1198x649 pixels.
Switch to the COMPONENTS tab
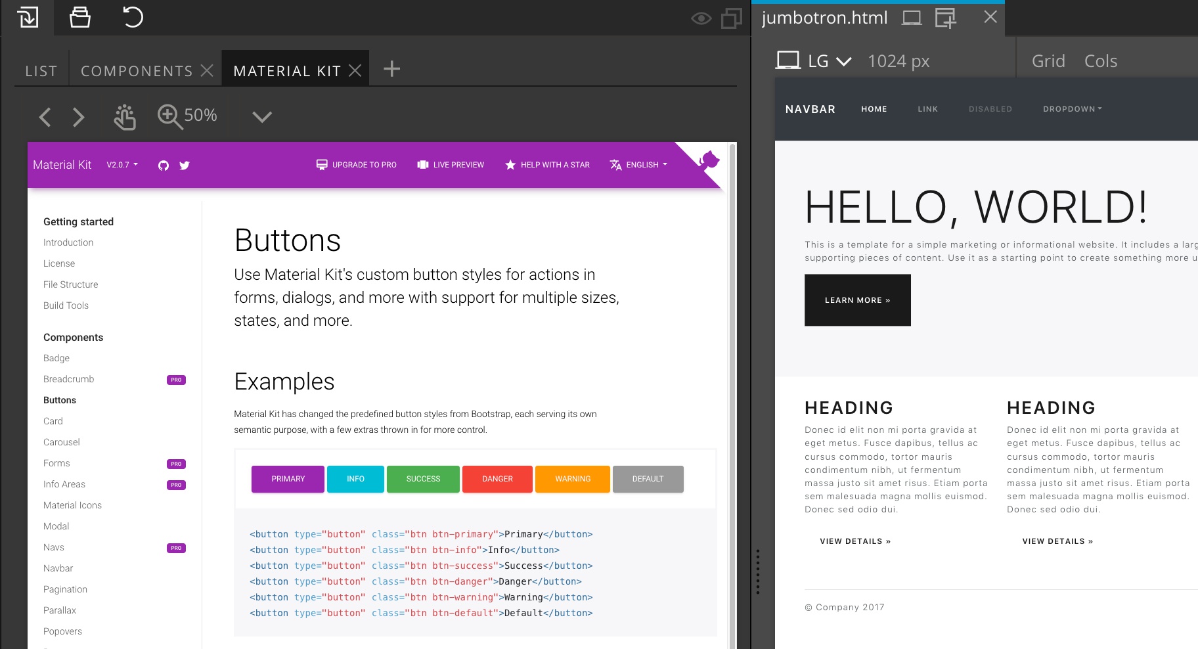137,71
